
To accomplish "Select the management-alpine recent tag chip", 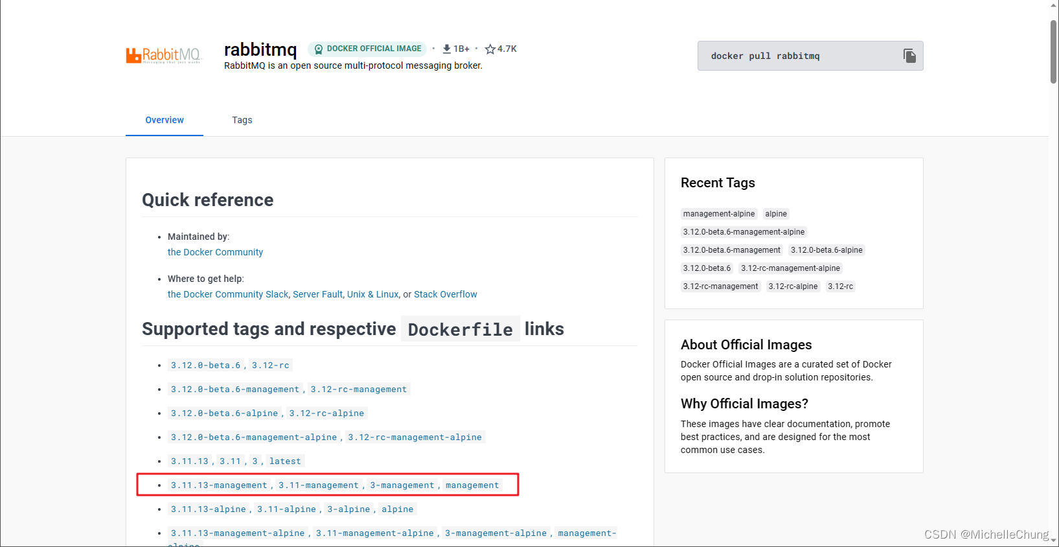I will [719, 214].
